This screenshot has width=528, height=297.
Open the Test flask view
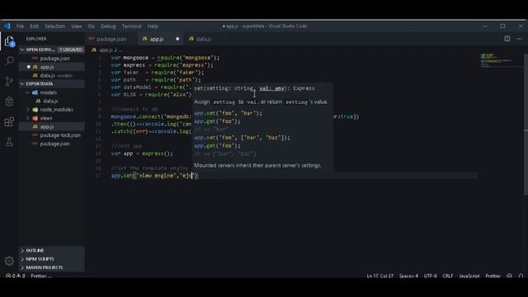pos(9,142)
